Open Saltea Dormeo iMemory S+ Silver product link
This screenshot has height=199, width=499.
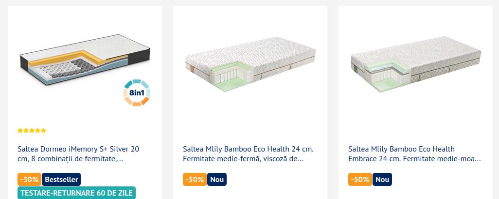(x=78, y=153)
